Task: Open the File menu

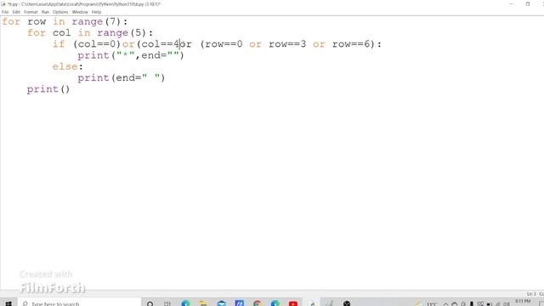Action: pos(5,12)
